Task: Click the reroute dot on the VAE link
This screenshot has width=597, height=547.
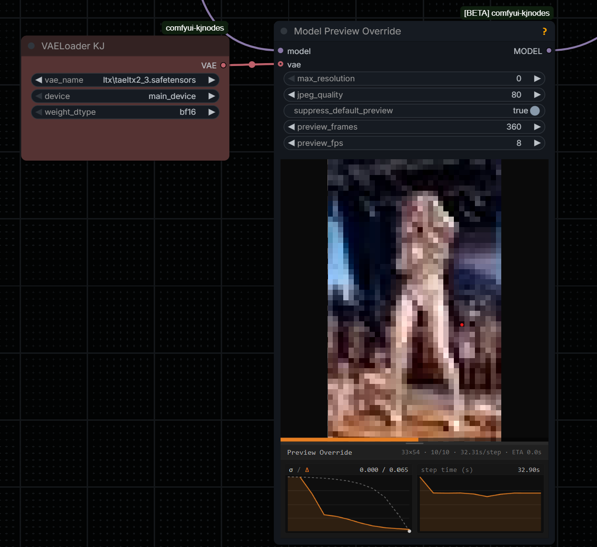Action: point(252,64)
